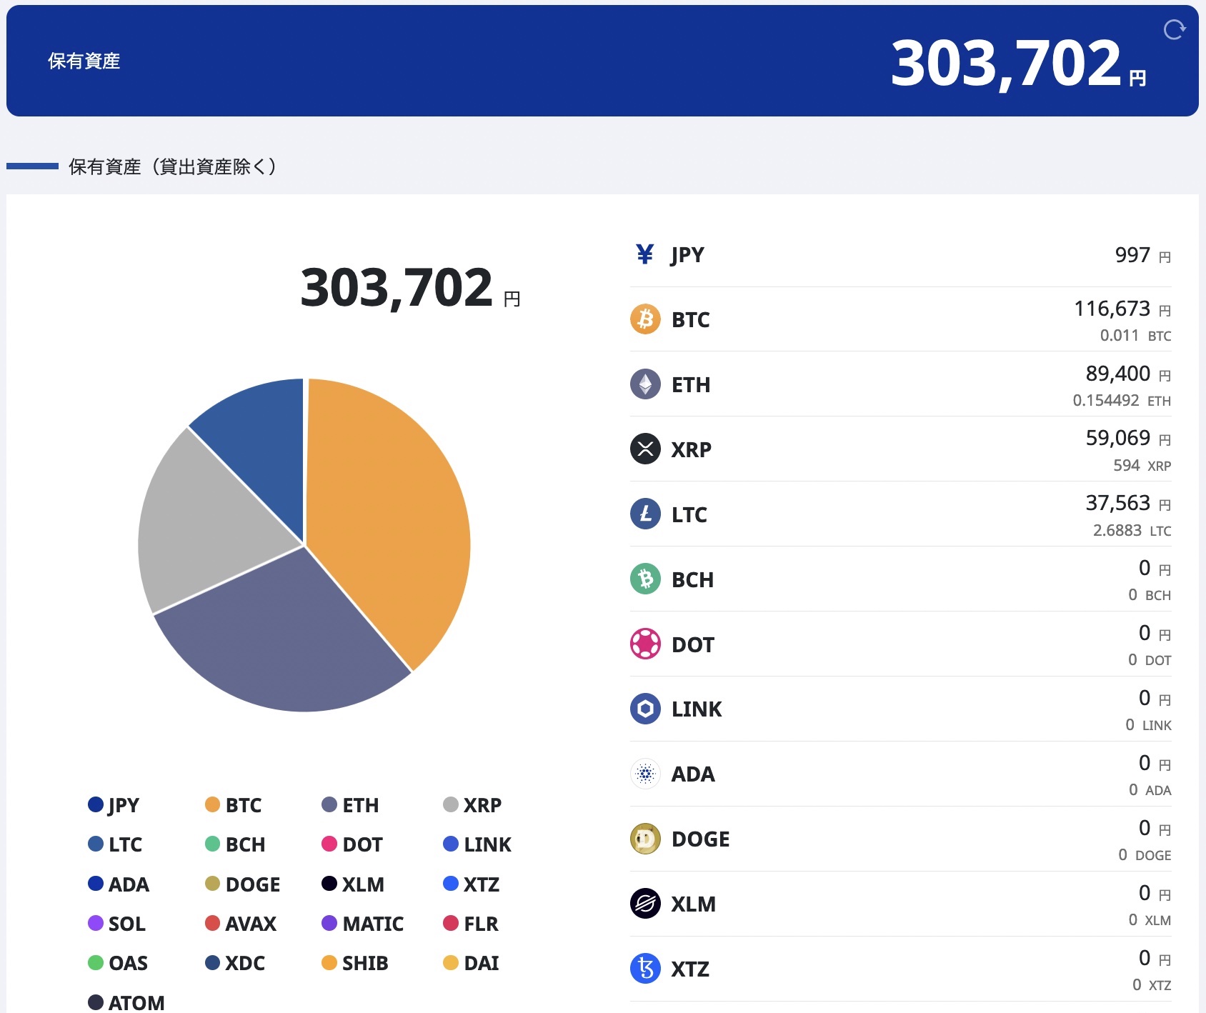The image size is (1206, 1013).
Task: Click the OAS legend label
Action: pos(129,963)
